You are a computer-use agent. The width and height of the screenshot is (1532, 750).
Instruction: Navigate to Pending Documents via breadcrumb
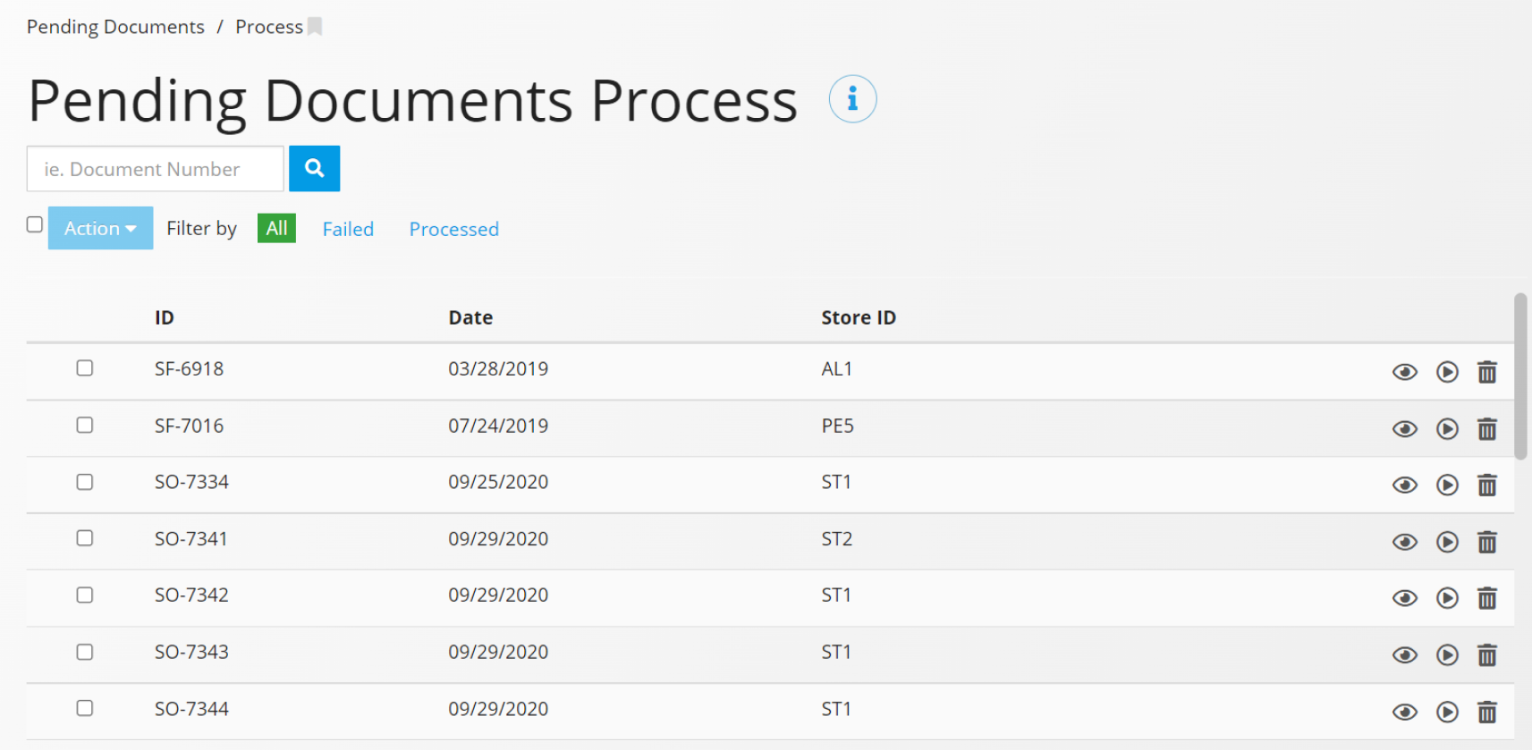point(114,26)
